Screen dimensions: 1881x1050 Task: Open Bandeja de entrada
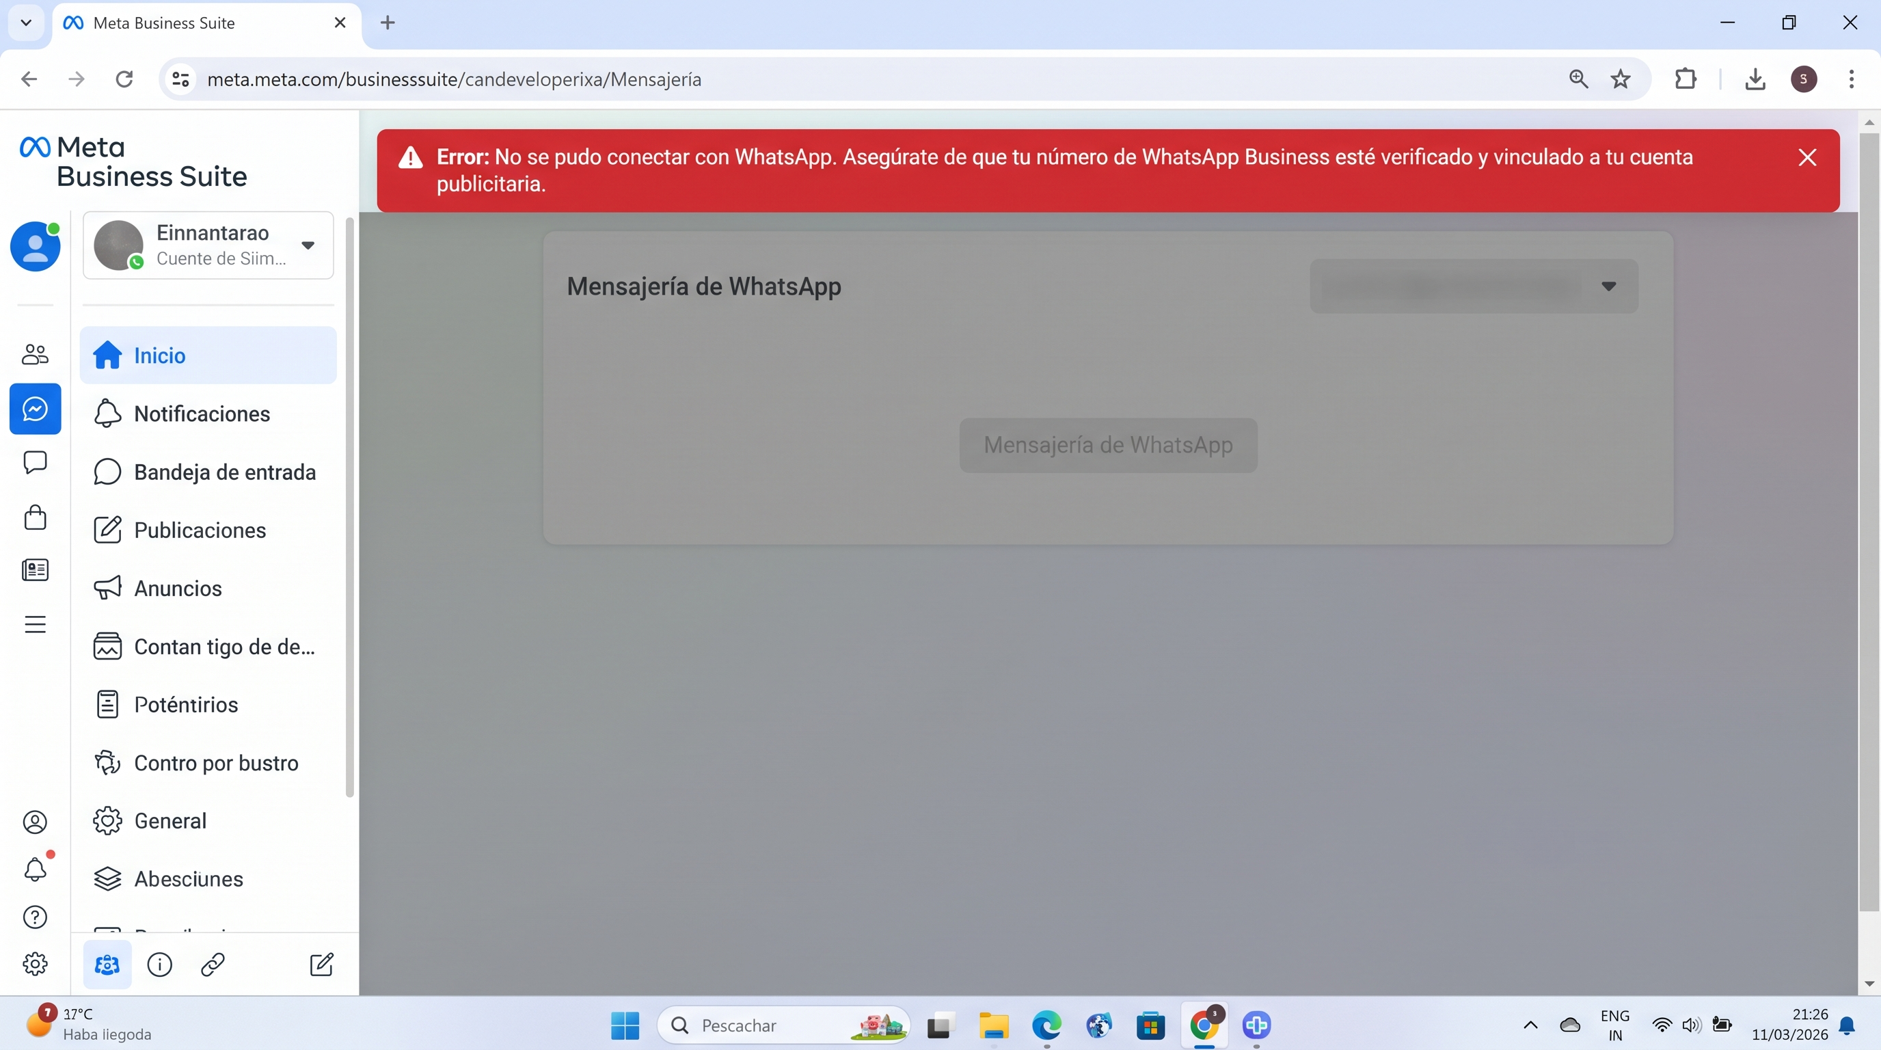pyautogui.click(x=208, y=472)
